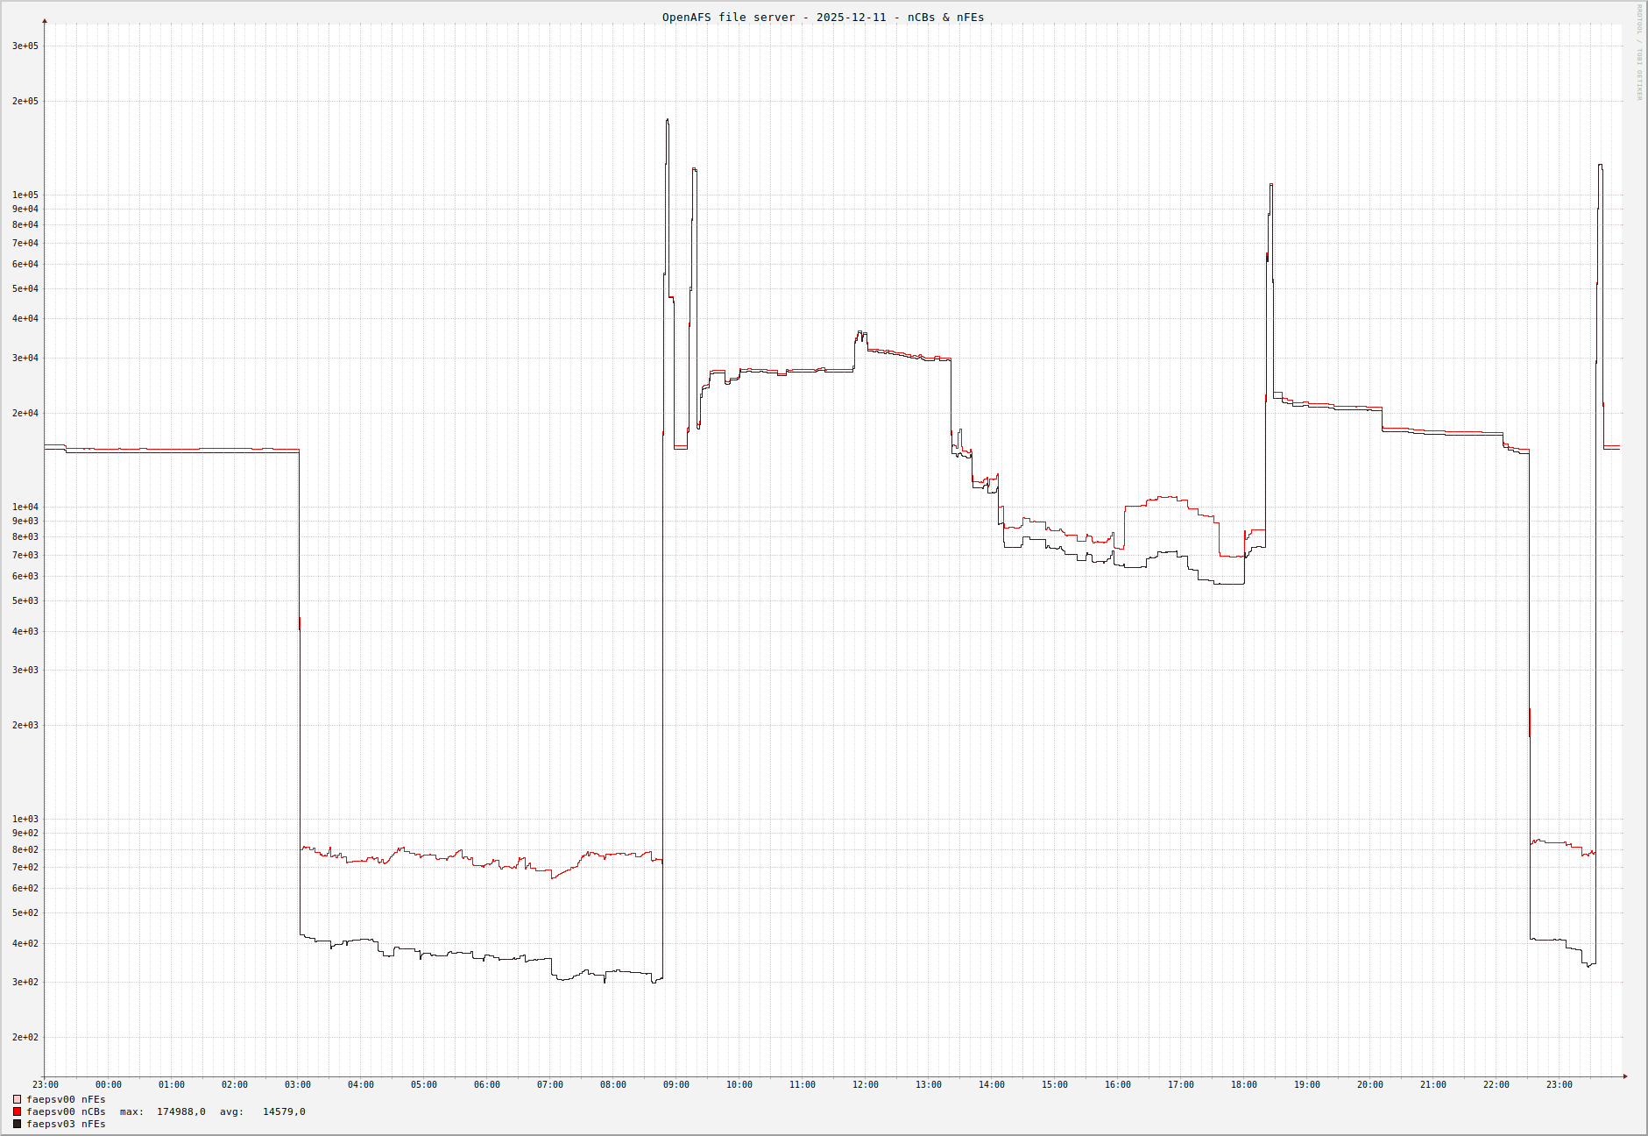Screen dimensions: 1648x1136
Task: Click the 2e+04 y-axis label
Action: point(25,413)
